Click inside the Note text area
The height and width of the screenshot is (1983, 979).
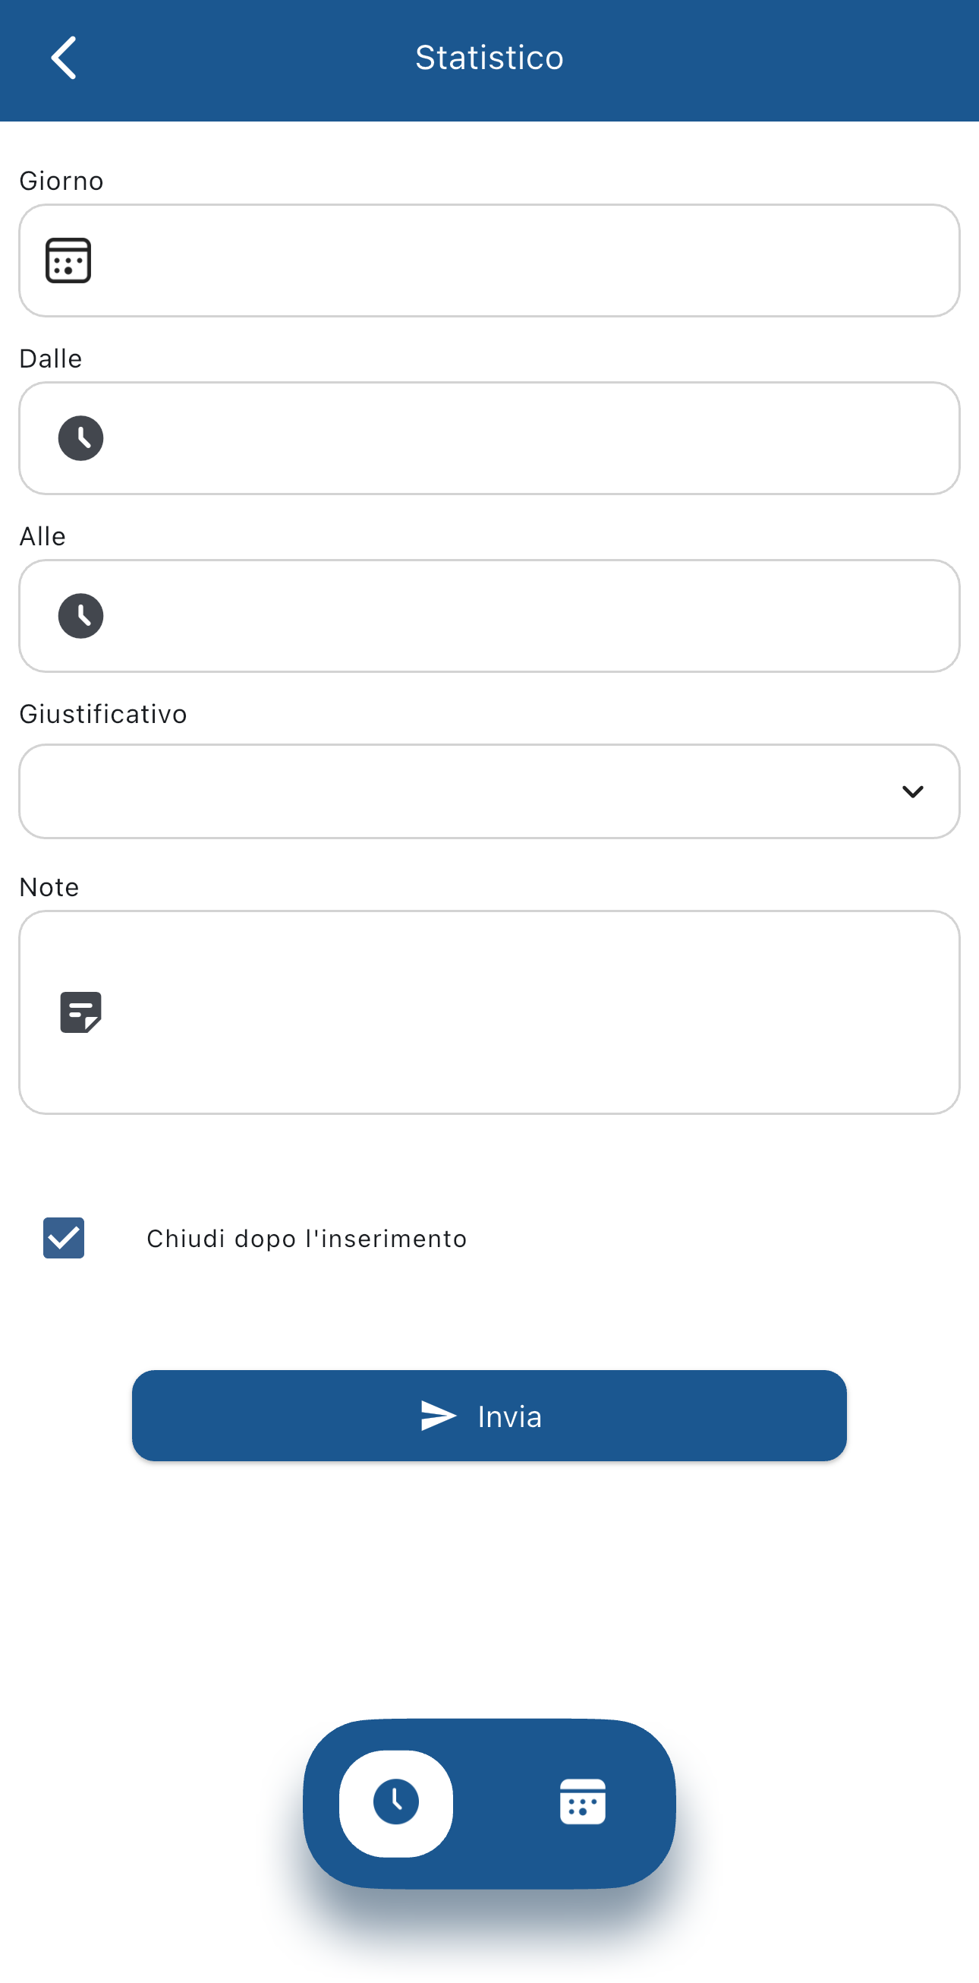523,1012
